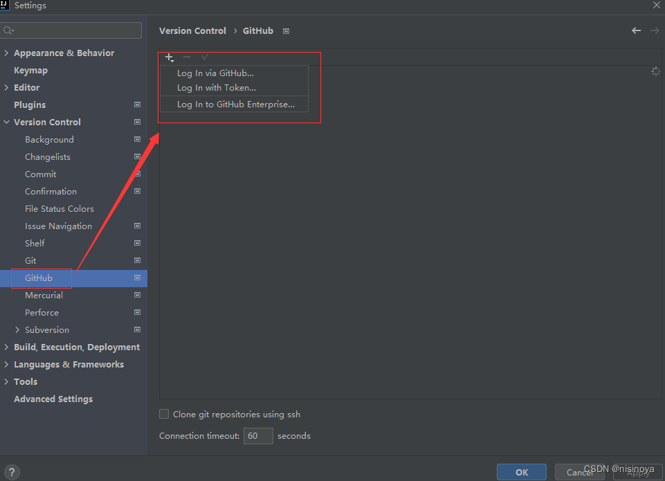Close the Settings dialog
665x481 pixels.
pyautogui.click(x=657, y=5)
